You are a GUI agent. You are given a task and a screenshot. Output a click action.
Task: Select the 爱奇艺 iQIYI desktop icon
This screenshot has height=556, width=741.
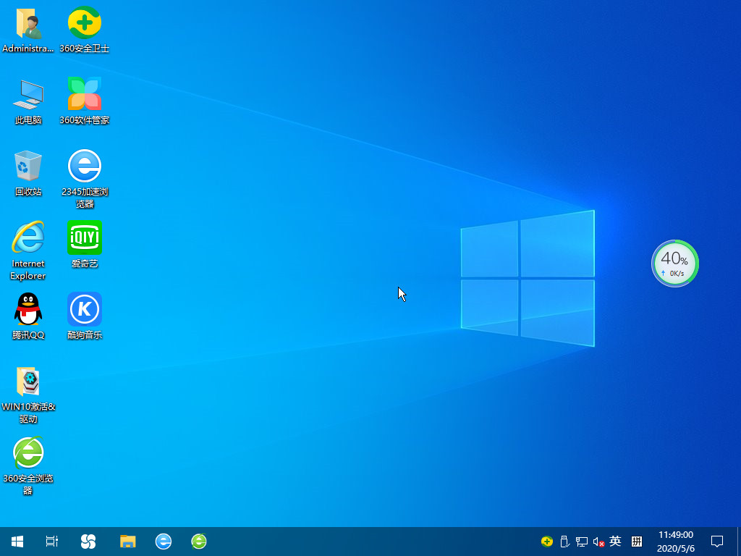(x=85, y=238)
